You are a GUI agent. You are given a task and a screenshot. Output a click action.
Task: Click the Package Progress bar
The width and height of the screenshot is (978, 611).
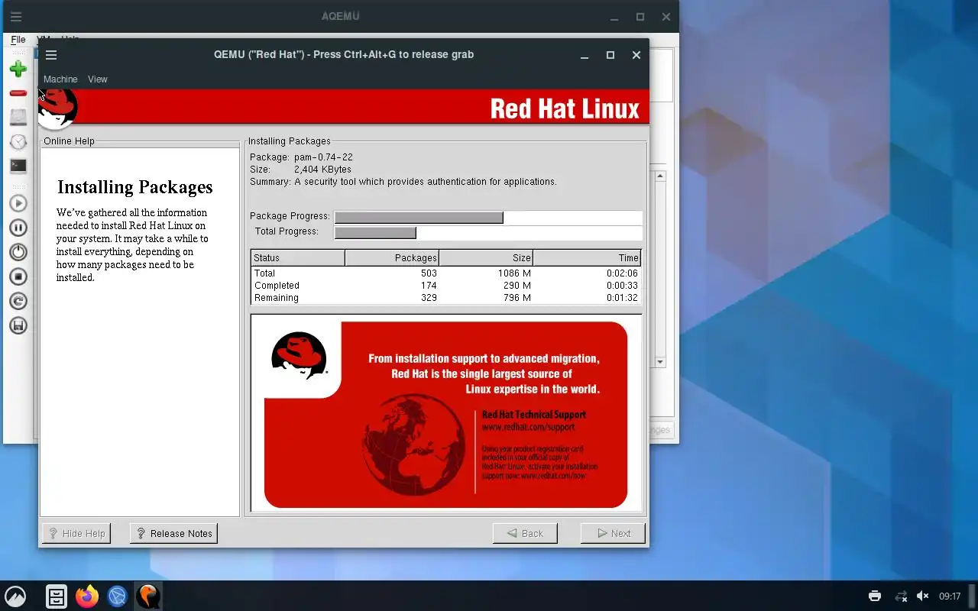click(487, 217)
